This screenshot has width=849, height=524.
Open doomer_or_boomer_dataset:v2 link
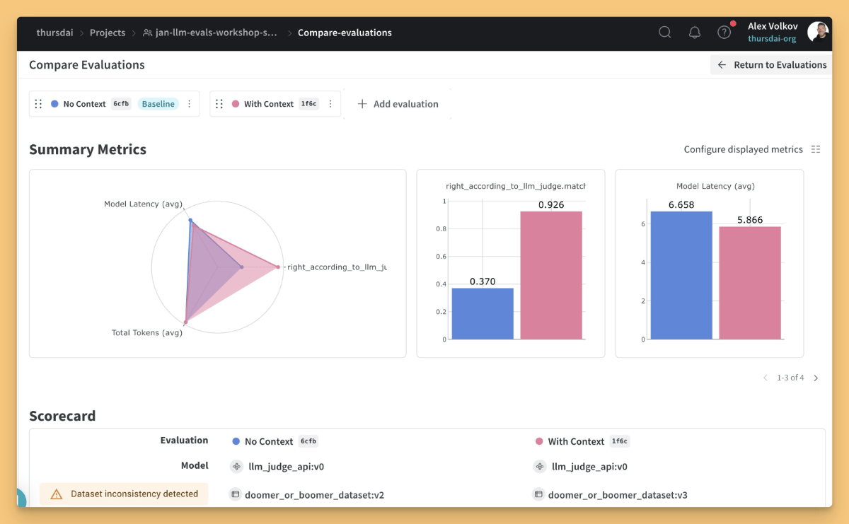(x=316, y=495)
